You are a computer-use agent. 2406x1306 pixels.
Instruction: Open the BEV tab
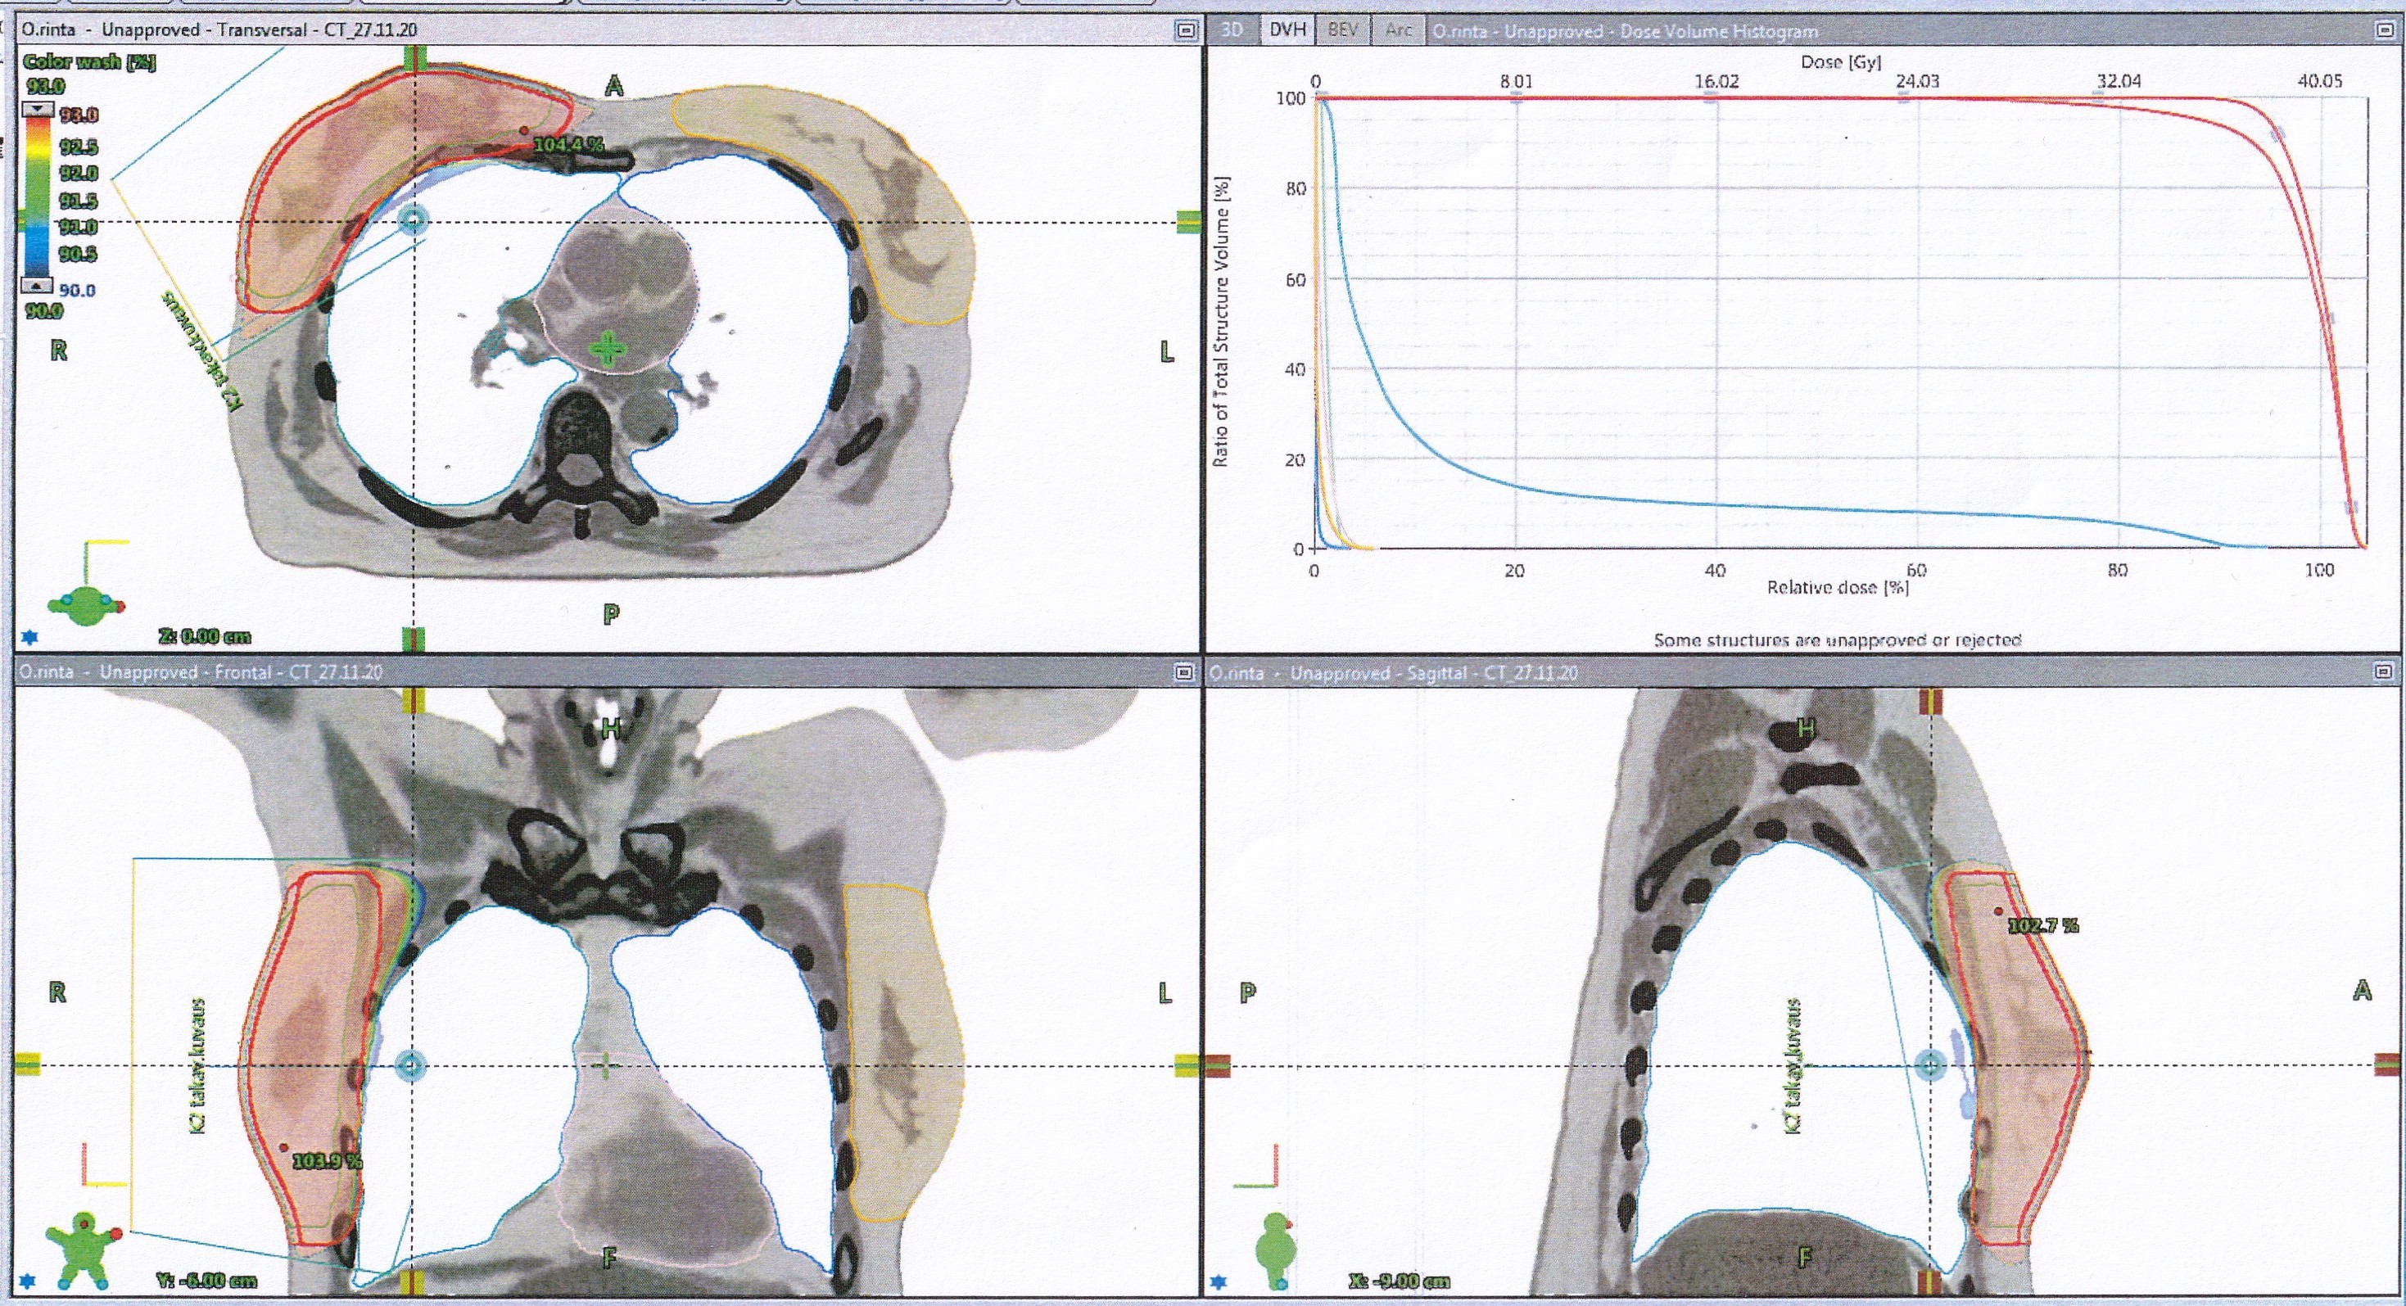1342,30
